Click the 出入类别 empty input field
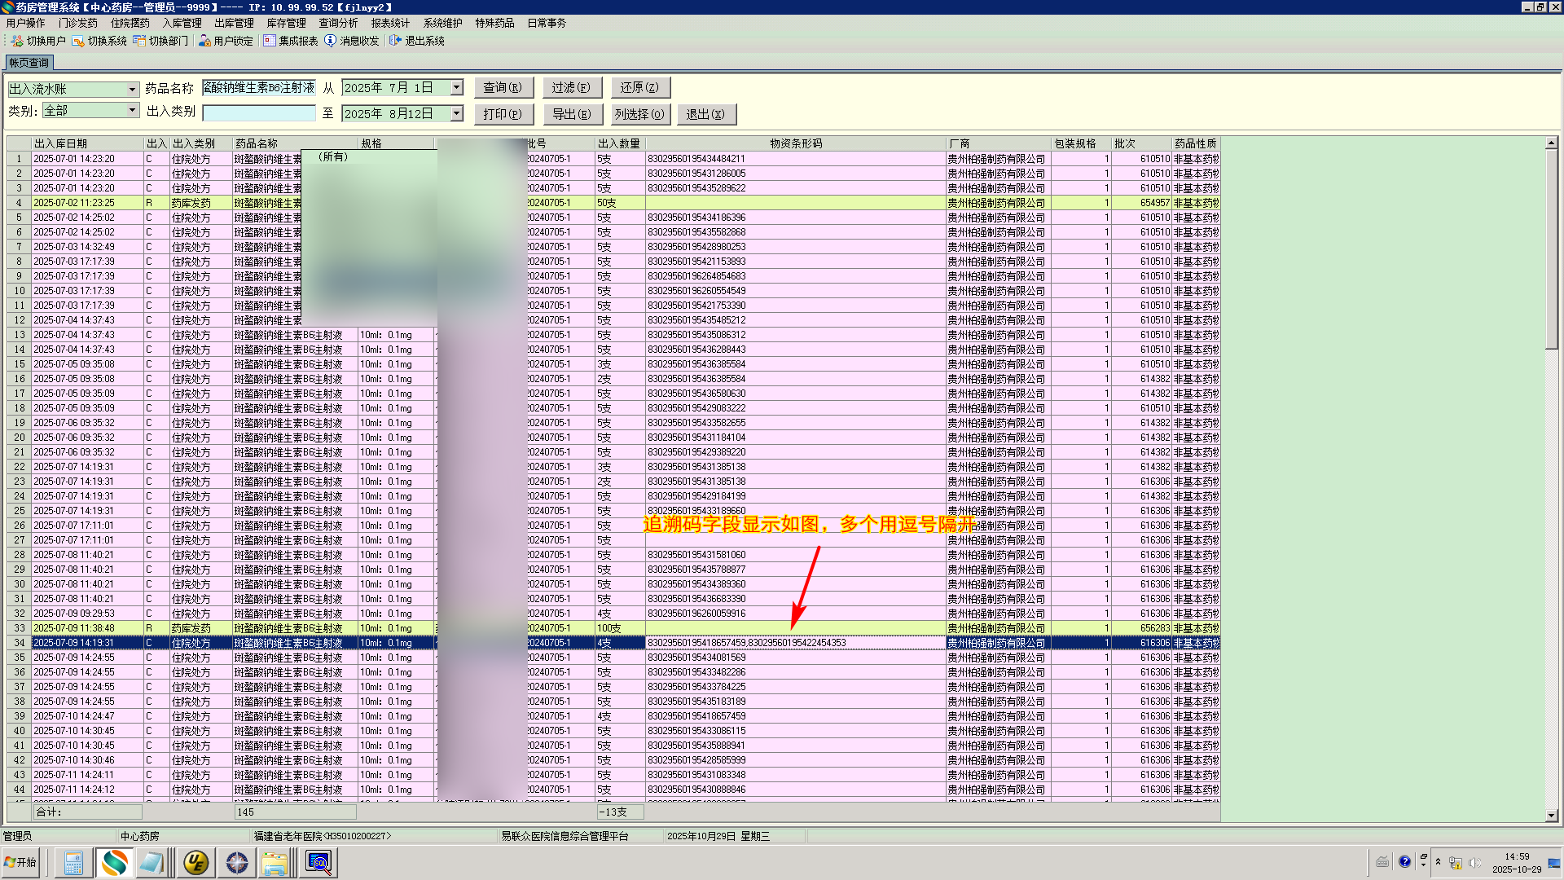Image resolution: width=1564 pixels, height=880 pixels. click(x=259, y=113)
